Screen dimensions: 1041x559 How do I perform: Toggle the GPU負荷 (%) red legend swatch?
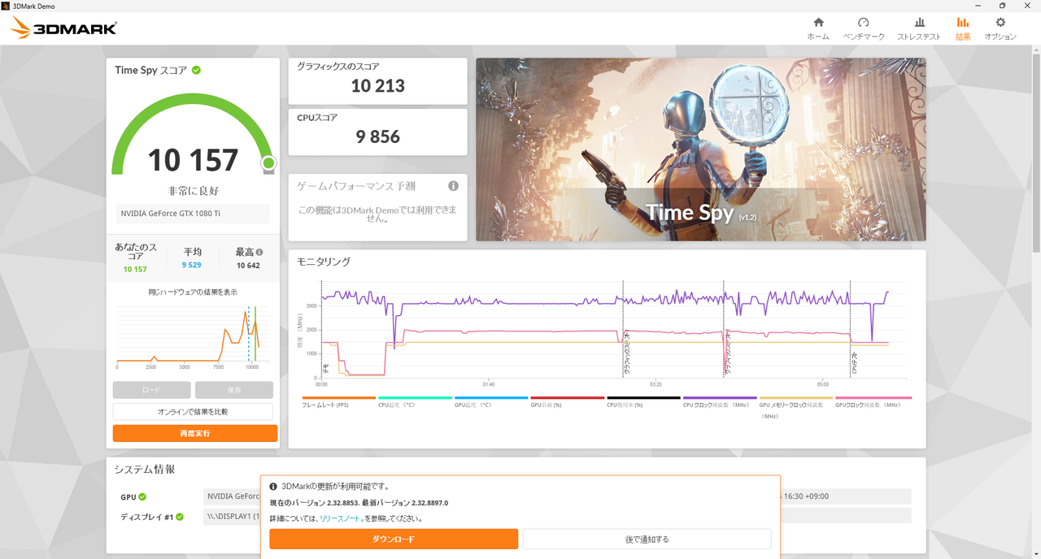(x=568, y=398)
